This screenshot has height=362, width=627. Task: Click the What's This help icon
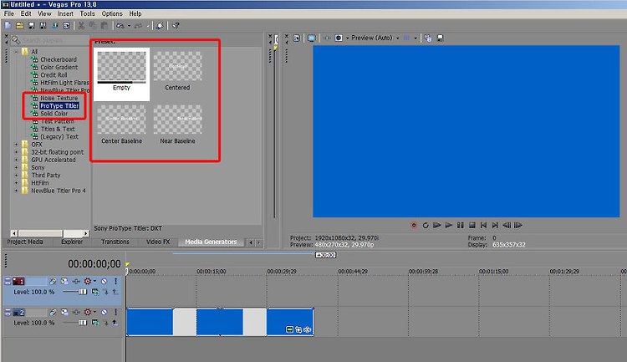tap(176, 26)
